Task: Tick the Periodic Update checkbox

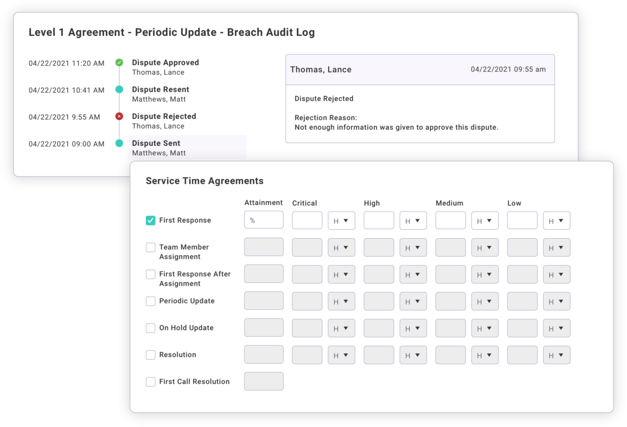Action: click(150, 301)
